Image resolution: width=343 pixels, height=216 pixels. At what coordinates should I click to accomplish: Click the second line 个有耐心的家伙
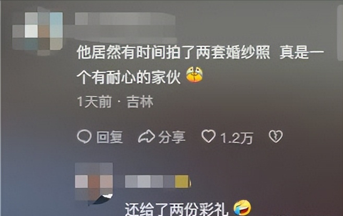click(129, 77)
